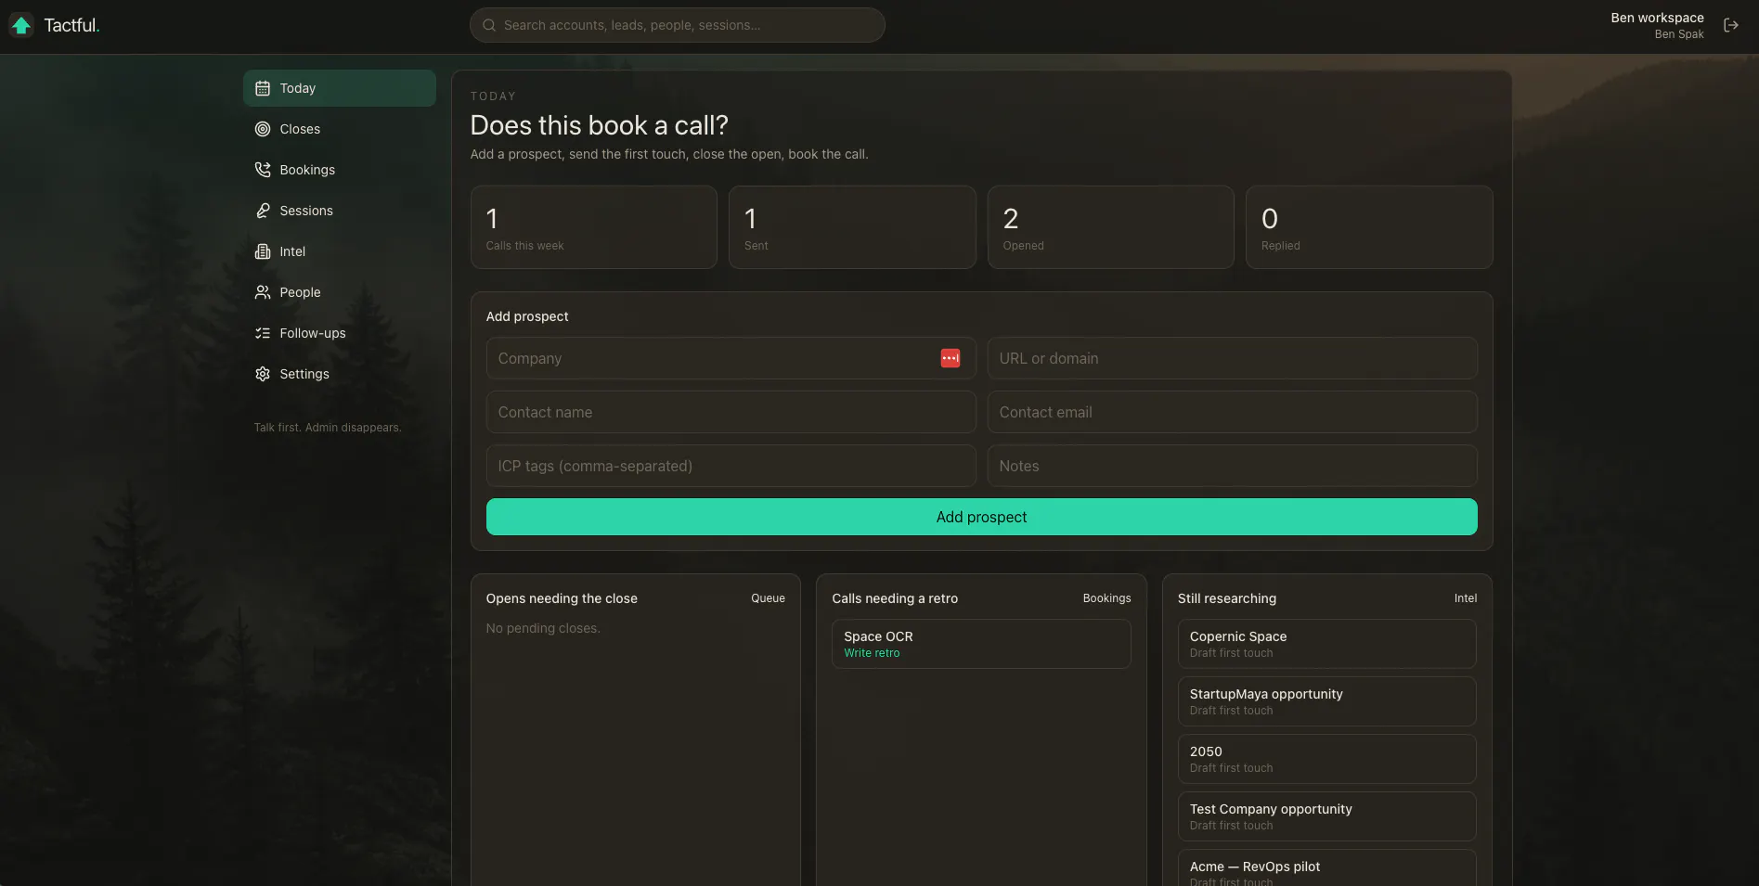Click the Notes input field
The image size is (1759, 886).
pos(1233,466)
